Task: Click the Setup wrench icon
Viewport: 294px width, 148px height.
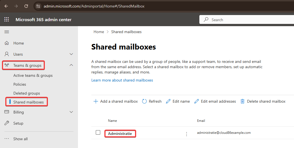Action: pyautogui.click(x=7, y=123)
